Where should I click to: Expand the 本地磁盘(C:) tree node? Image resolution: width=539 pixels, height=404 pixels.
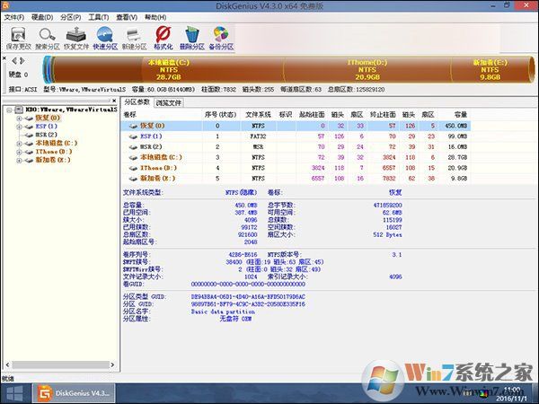coord(19,143)
